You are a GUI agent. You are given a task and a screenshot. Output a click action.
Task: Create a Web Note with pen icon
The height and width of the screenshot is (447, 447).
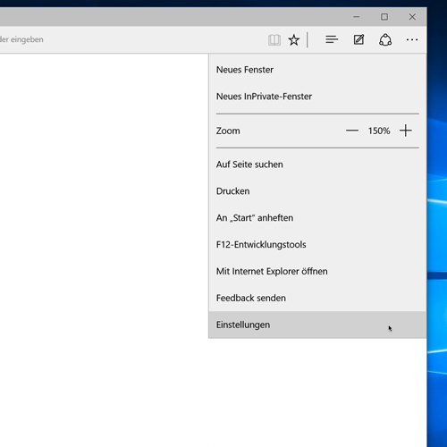[x=358, y=39]
